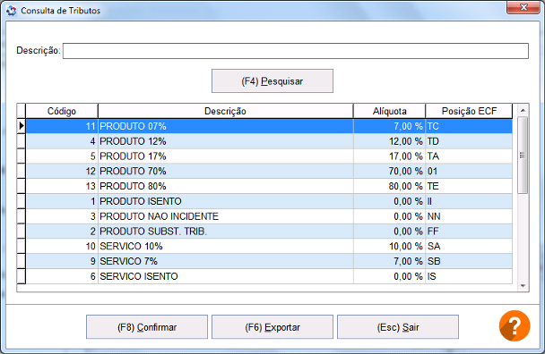Click the orange help question mark icon
Viewport: 545px width, 354px height.
tap(515, 325)
